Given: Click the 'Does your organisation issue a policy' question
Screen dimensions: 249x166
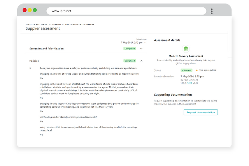Looking at the screenshot, I should [x=88, y=68].
